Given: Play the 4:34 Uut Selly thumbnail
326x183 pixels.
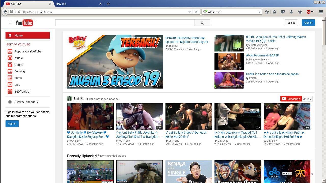Looking at the screenshot, I should click(90, 116).
